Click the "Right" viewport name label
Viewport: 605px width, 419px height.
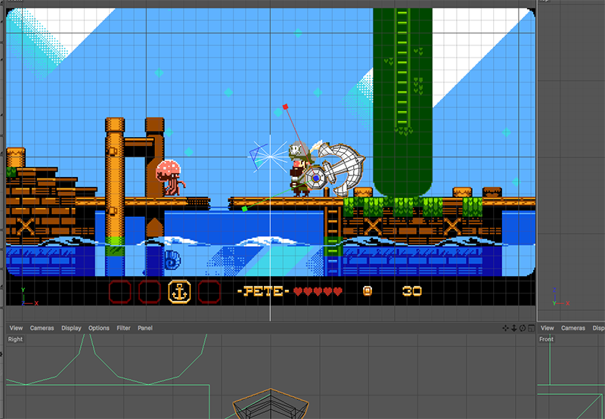tap(15, 339)
